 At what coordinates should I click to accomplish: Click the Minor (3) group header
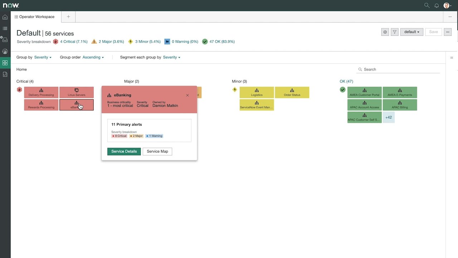pyautogui.click(x=239, y=81)
